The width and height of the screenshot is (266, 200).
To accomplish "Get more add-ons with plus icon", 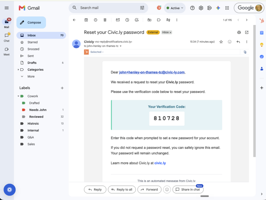I will click(262, 88).
